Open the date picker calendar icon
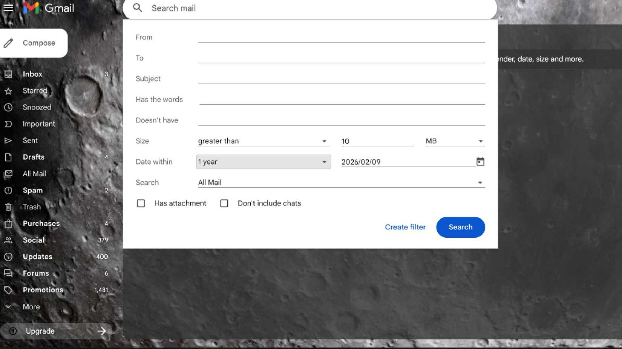622x349 pixels. pos(480,162)
